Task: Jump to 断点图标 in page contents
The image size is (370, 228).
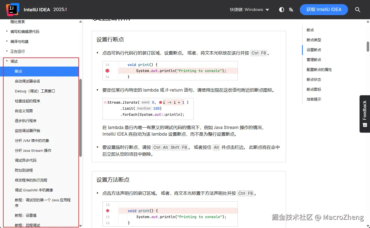Action: 314,89
